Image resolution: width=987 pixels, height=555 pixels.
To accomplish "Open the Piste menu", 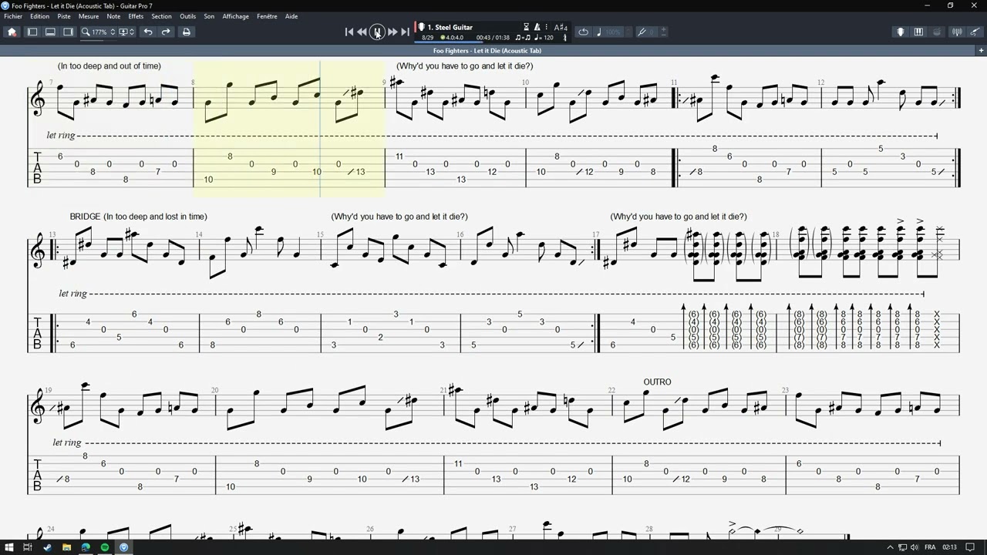I will tap(64, 16).
